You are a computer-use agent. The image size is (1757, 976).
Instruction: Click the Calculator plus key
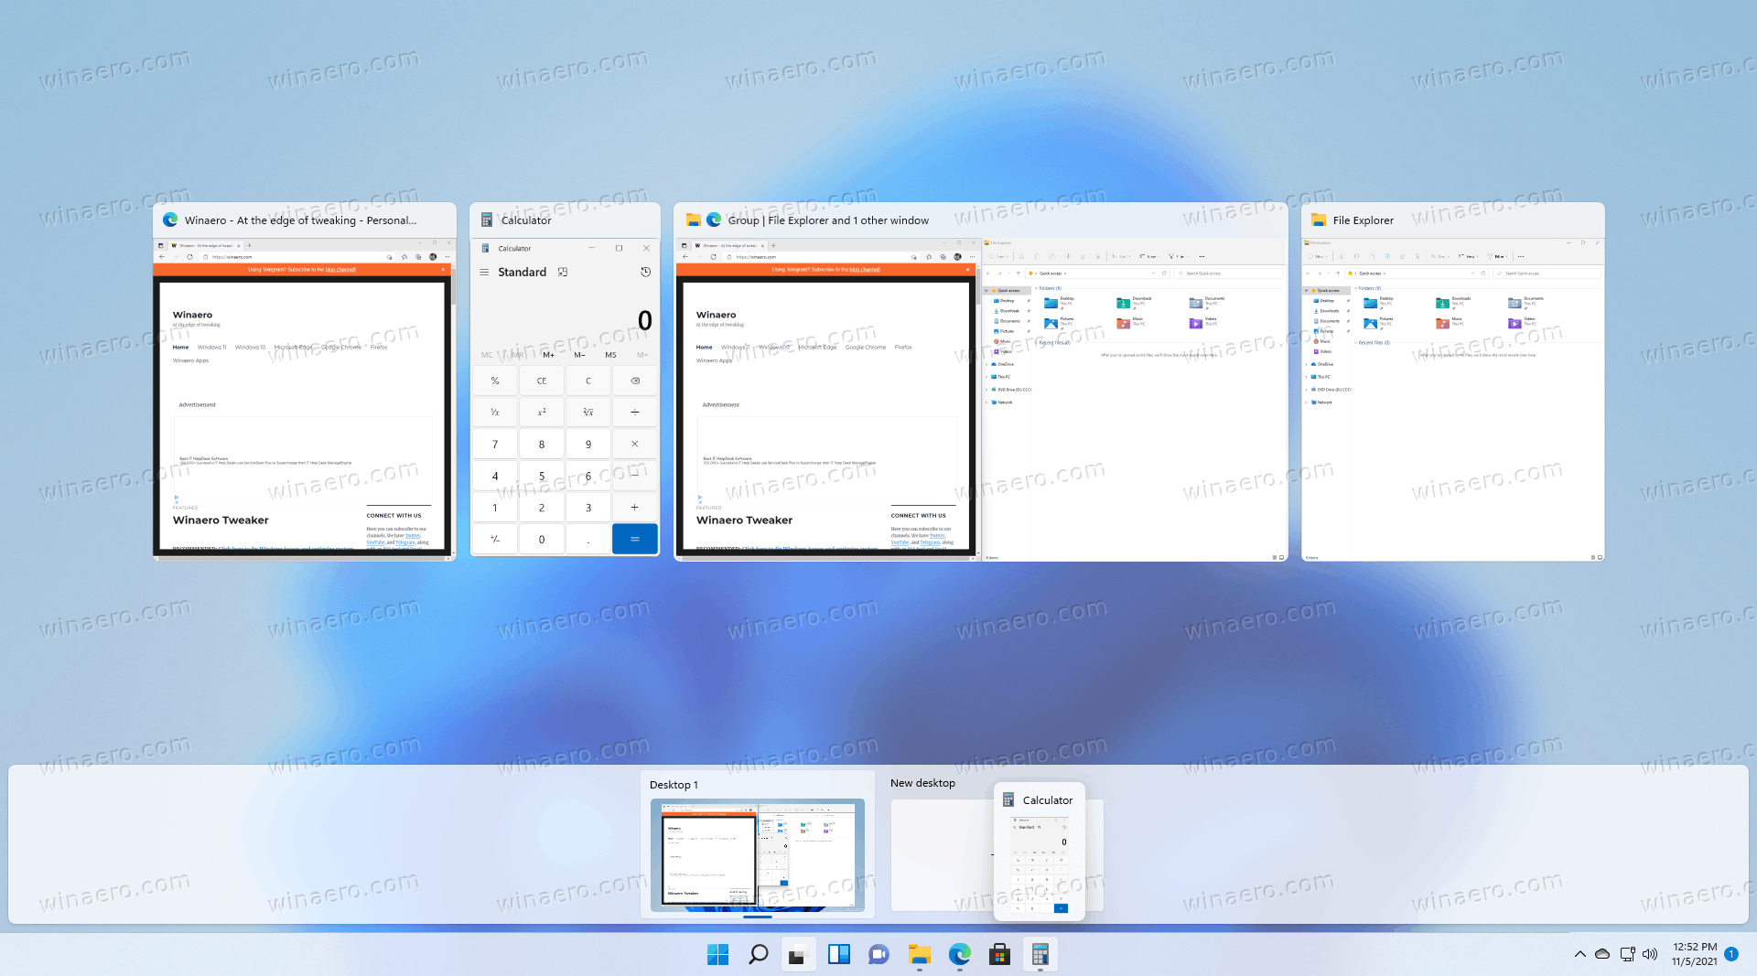point(635,507)
